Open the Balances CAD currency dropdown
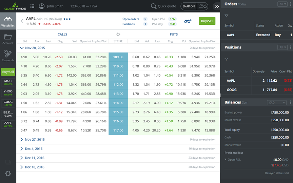 pyautogui.click(x=277, y=103)
